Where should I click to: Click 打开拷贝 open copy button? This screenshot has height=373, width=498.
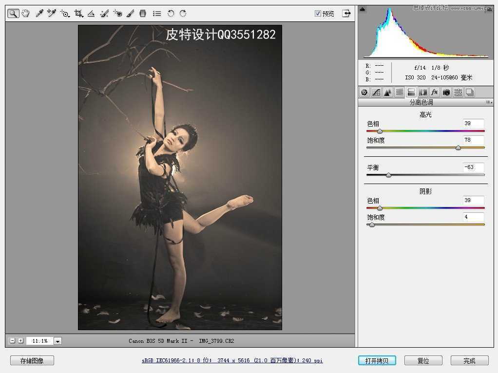[377, 361]
